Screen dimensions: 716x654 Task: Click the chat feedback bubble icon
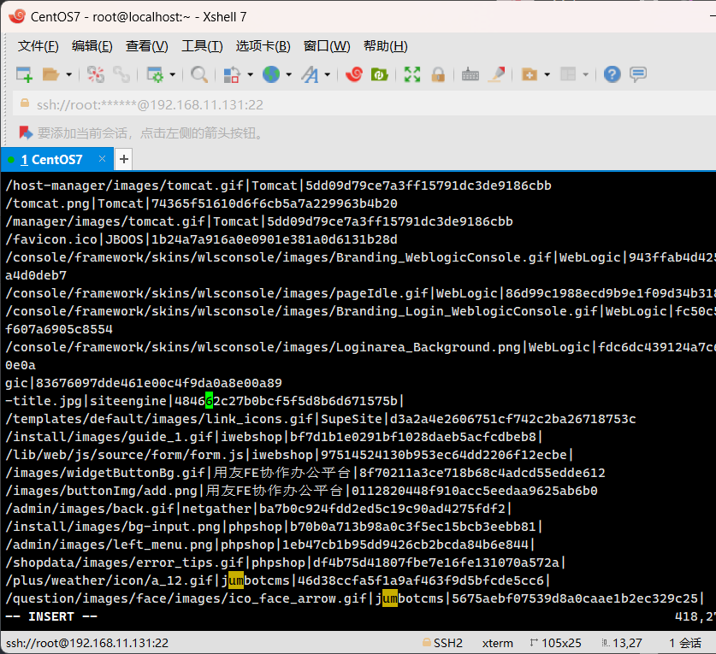(638, 74)
